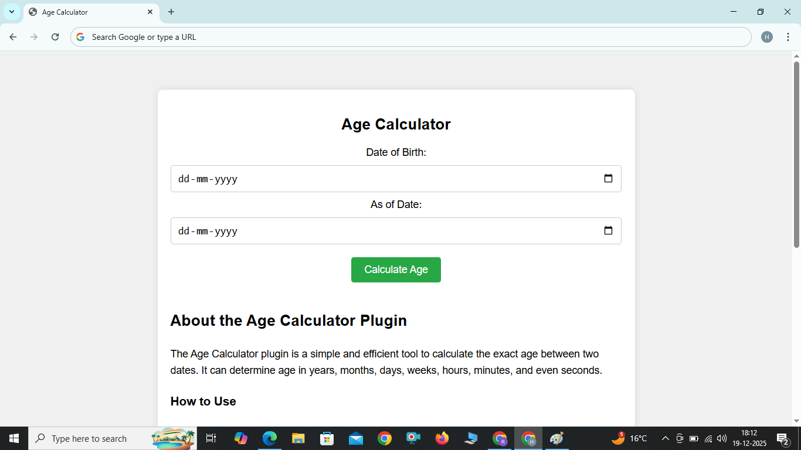The width and height of the screenshot is (801, 450).
Task: Open Paint from the taskbar
Action: pyautogui.click(x=555, y=438)
